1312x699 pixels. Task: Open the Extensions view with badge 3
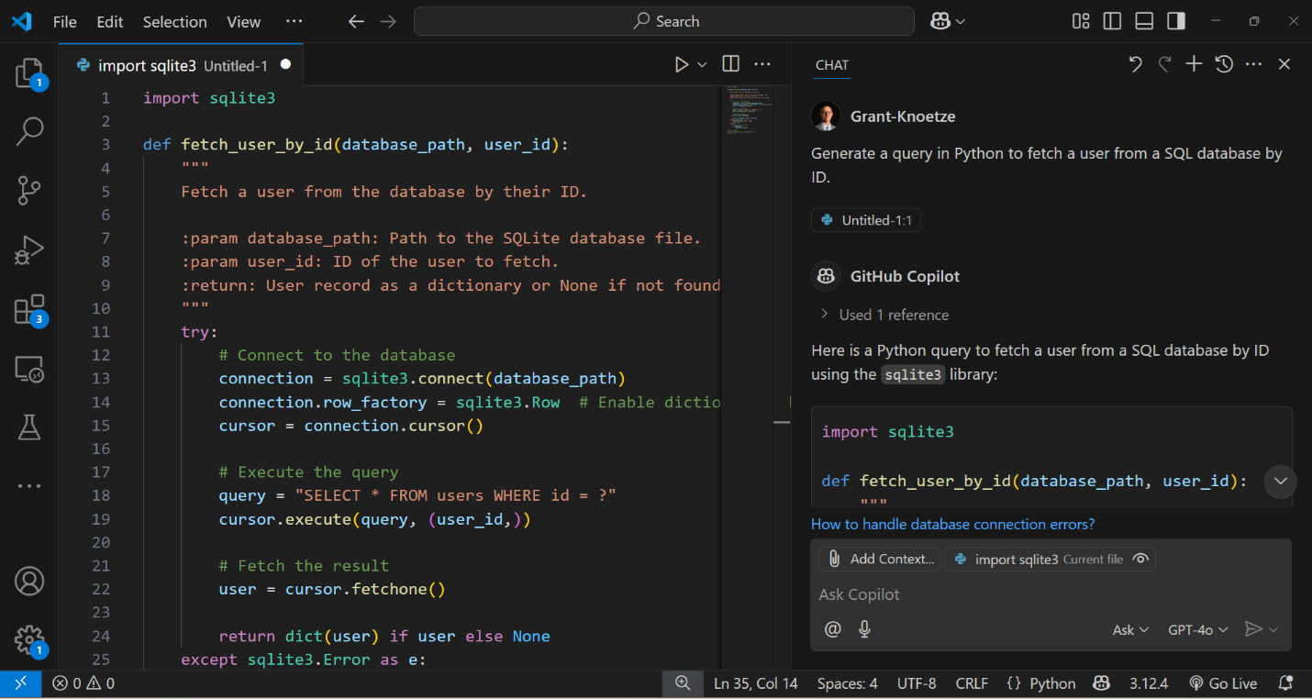pyautogui.click(x=29, y=308)
